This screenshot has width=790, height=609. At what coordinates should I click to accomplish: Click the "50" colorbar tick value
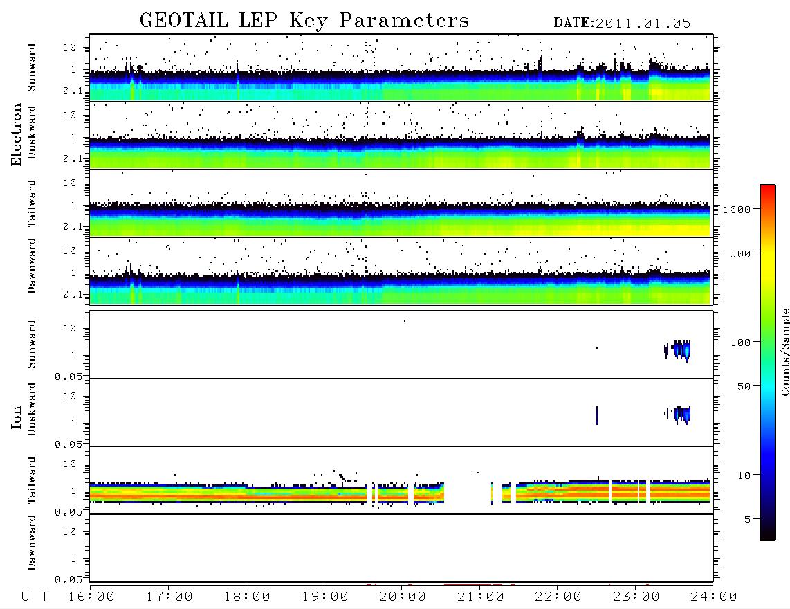point(744,387)
